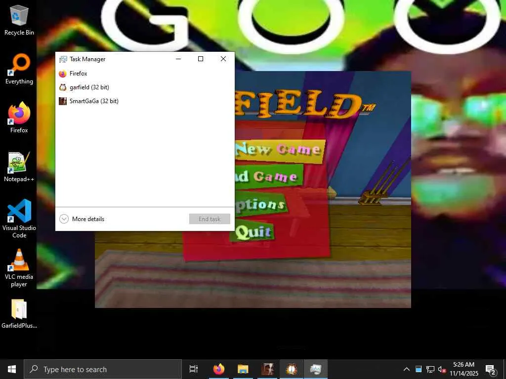The image size is (506, 379).
Task: Click the garfield process icon in Task Manager
Action: [x=63, y=87]
